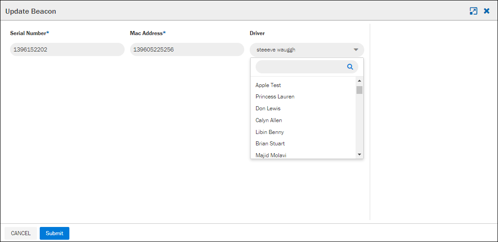Click the Update Beacon title
Image resolution: width=498 pixels, height=242 pixels.
[31, 11]
